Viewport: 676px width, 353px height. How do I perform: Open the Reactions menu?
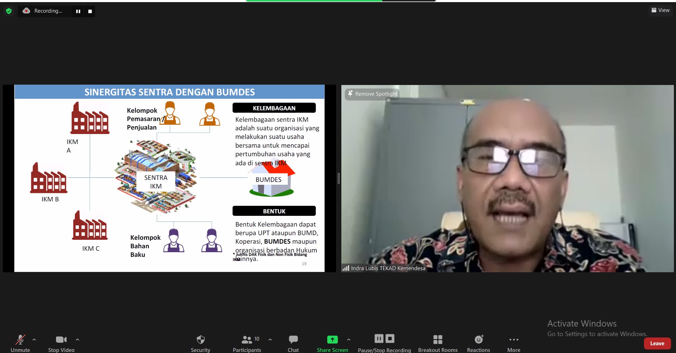click(478, 340)
